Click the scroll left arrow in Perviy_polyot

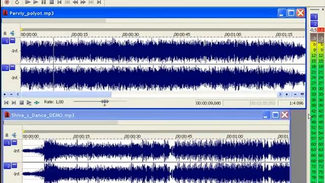[x=18, y=95]
